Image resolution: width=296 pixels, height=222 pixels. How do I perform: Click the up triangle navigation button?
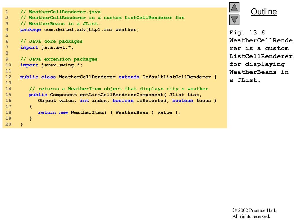click(x=234, y=7)
